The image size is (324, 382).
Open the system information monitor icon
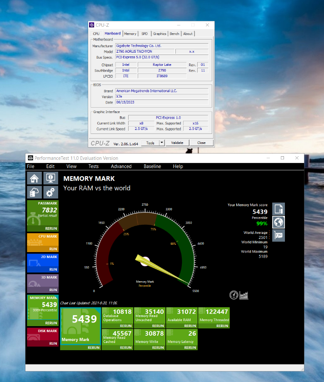tap(51, 179)
